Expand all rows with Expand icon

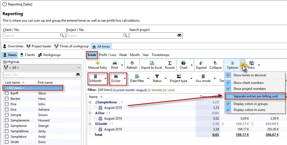[201, 63]
